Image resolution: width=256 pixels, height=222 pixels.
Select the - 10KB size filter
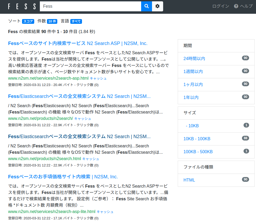pyautogui.click(x=192, y=126)
